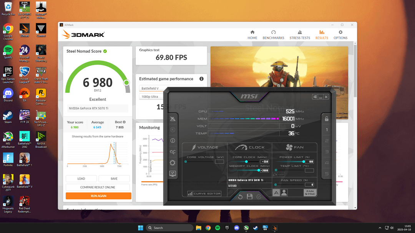
Task: Click estimated game performance info icon
Action: coord(201,79)
